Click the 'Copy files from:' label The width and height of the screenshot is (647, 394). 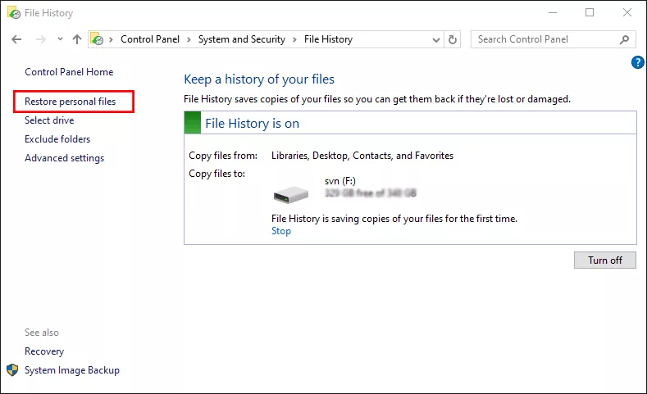[x=223, y=156]
